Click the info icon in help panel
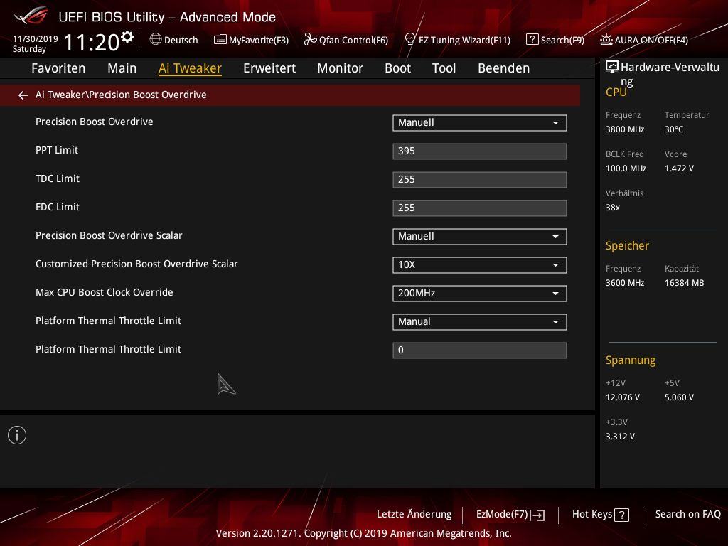This screenshot has width=728, height=546. pyautogui.click(x=17, y=435)
